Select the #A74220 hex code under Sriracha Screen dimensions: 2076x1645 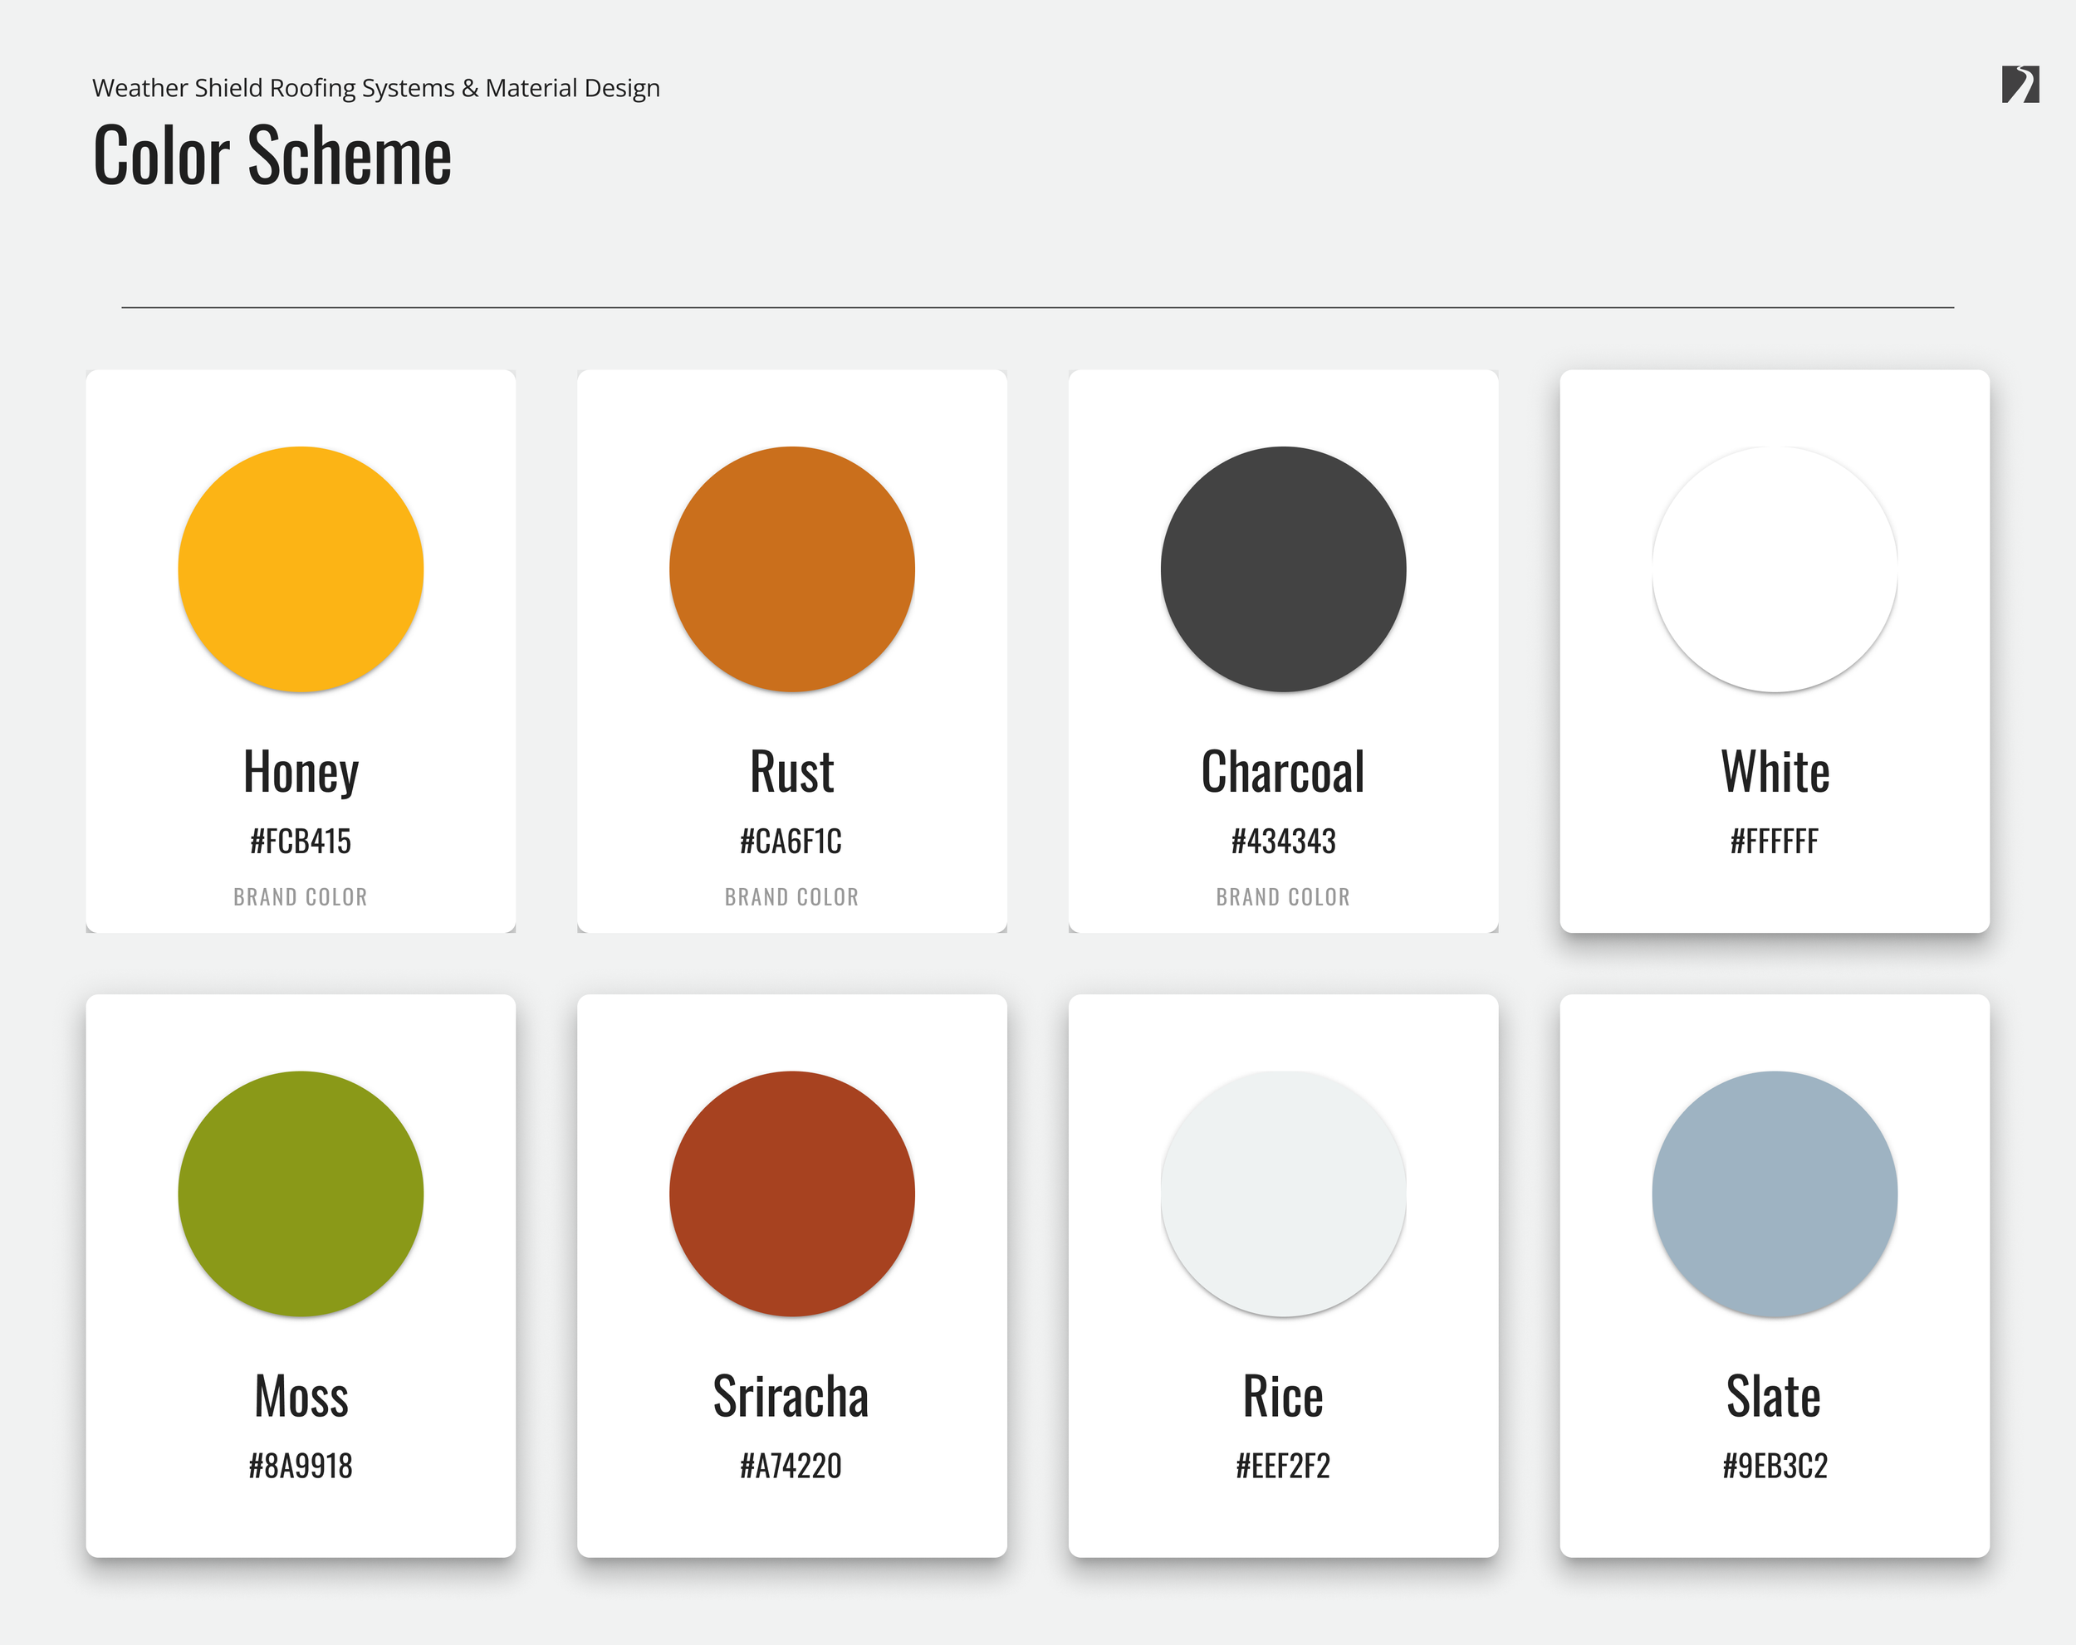pyautogui.click(x=791, y=1466)
